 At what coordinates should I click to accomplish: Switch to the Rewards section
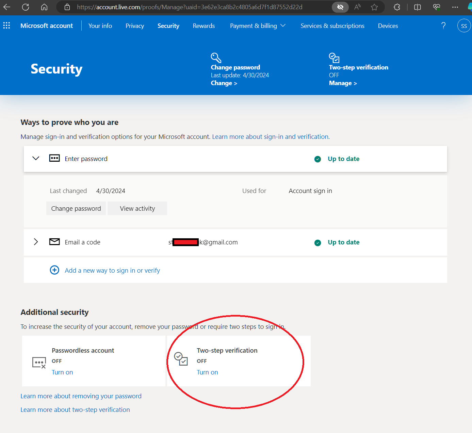coord(204,26)
